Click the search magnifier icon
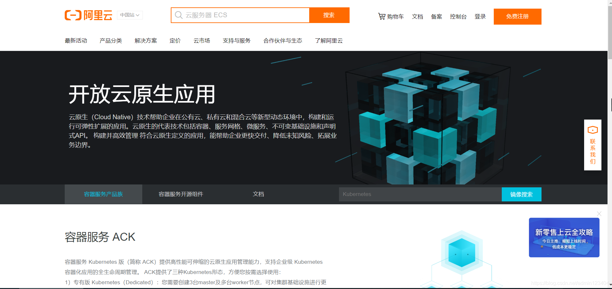The width and height of the screenshot is (612, 289). (179, 15)
